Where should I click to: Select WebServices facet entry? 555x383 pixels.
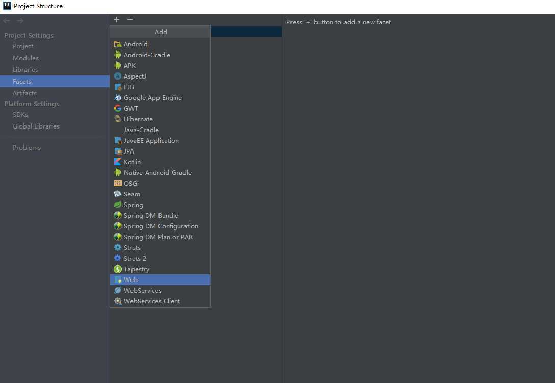pyautogui.click(x=160, y=291)
